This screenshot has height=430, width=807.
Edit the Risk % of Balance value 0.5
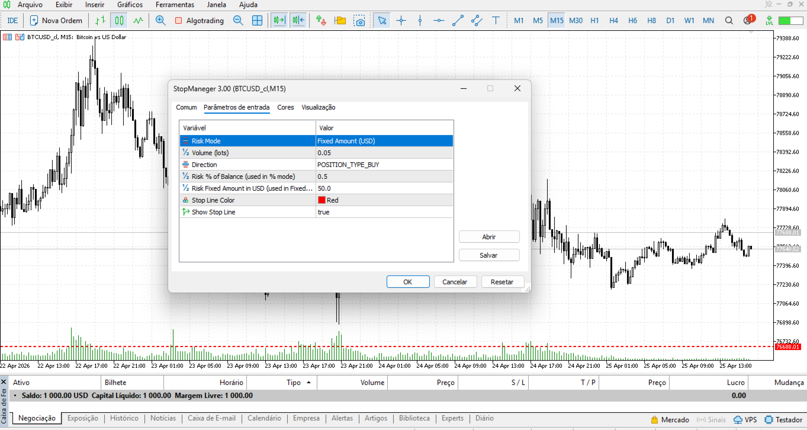[384, 177]
